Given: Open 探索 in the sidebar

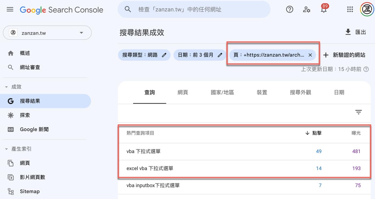Looking at the screenshot, I should [x=25, y=115].
